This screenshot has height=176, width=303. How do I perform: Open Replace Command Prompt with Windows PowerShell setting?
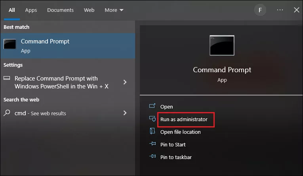tap(68, 82)
